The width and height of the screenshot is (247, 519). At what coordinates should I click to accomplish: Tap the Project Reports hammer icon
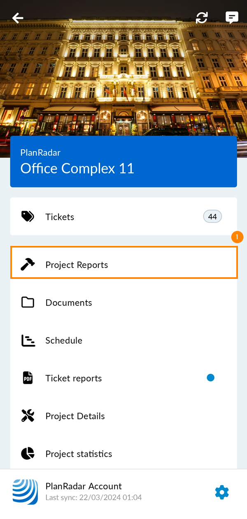[x=28, y=265]
